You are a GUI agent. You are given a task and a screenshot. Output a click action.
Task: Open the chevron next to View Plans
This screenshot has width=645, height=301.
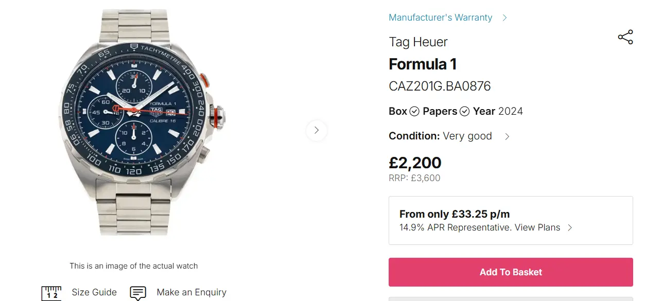tap(570, 228)
